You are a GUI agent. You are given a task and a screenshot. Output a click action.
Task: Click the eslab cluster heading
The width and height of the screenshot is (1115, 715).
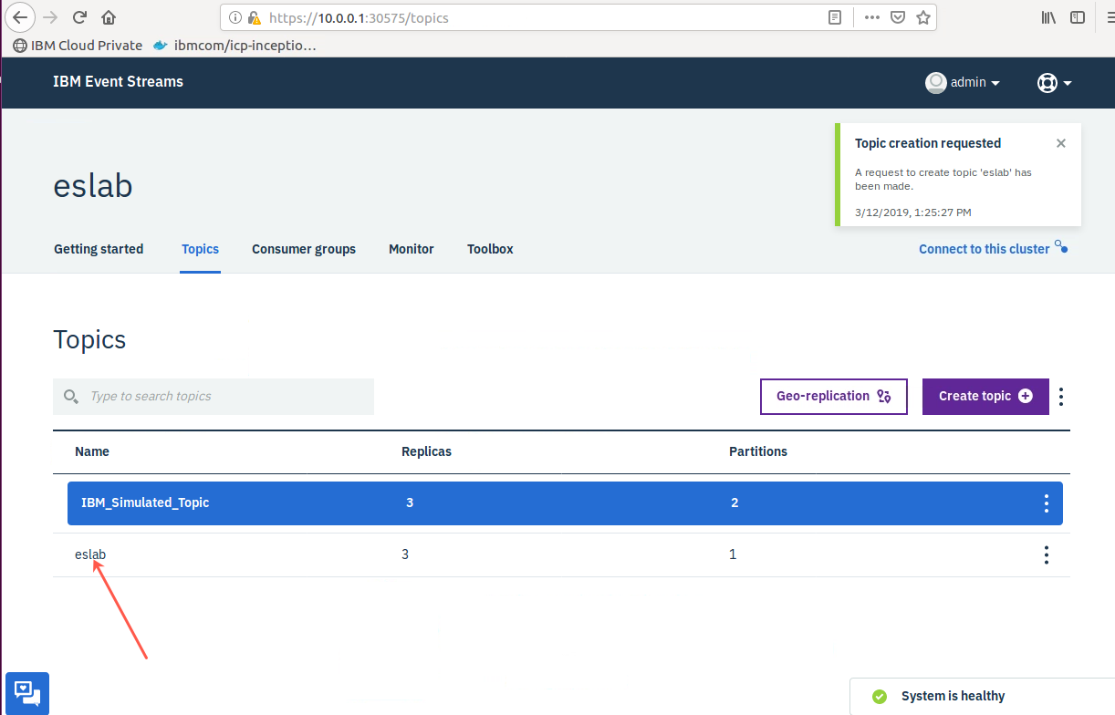point(93,186)
